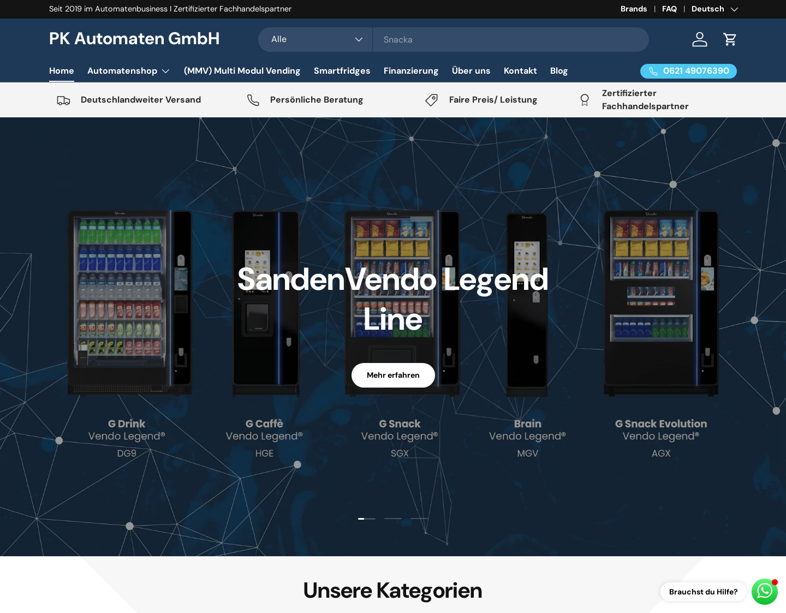Click the phone handset consultation icon

click(x=253, y=100)
